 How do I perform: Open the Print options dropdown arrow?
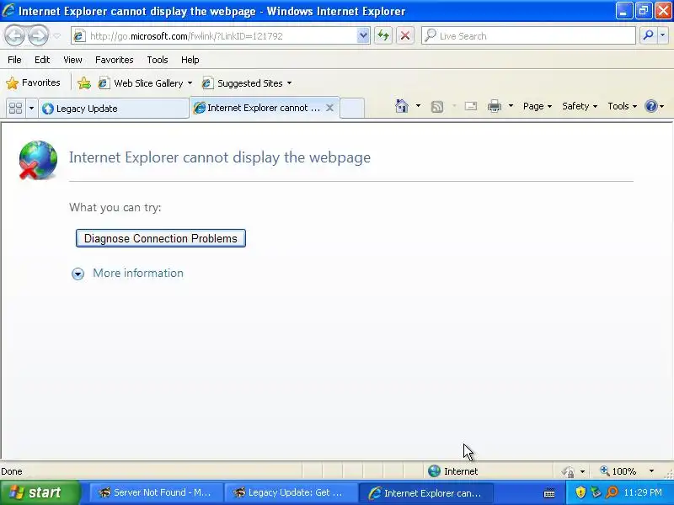coord(511,106)
